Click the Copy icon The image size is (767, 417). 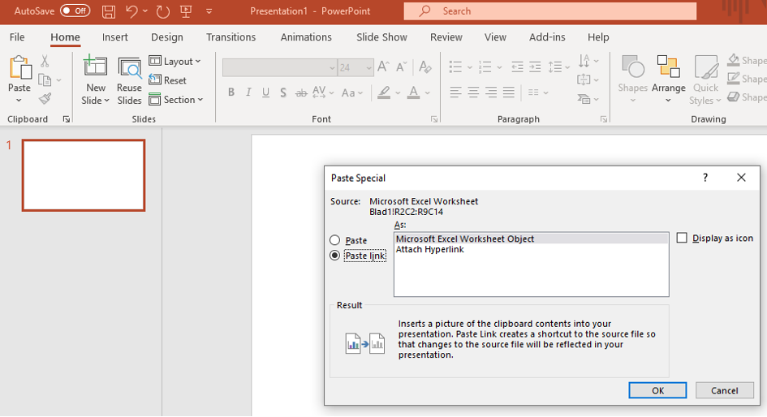[45, 80]
